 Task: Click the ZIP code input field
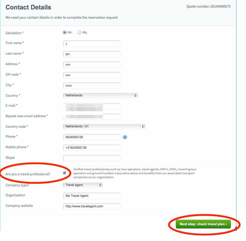[x=91, y=75]
